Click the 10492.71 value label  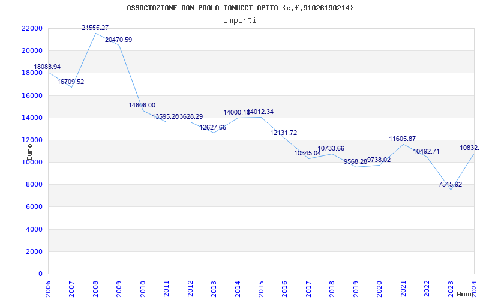tap(426, 151)
